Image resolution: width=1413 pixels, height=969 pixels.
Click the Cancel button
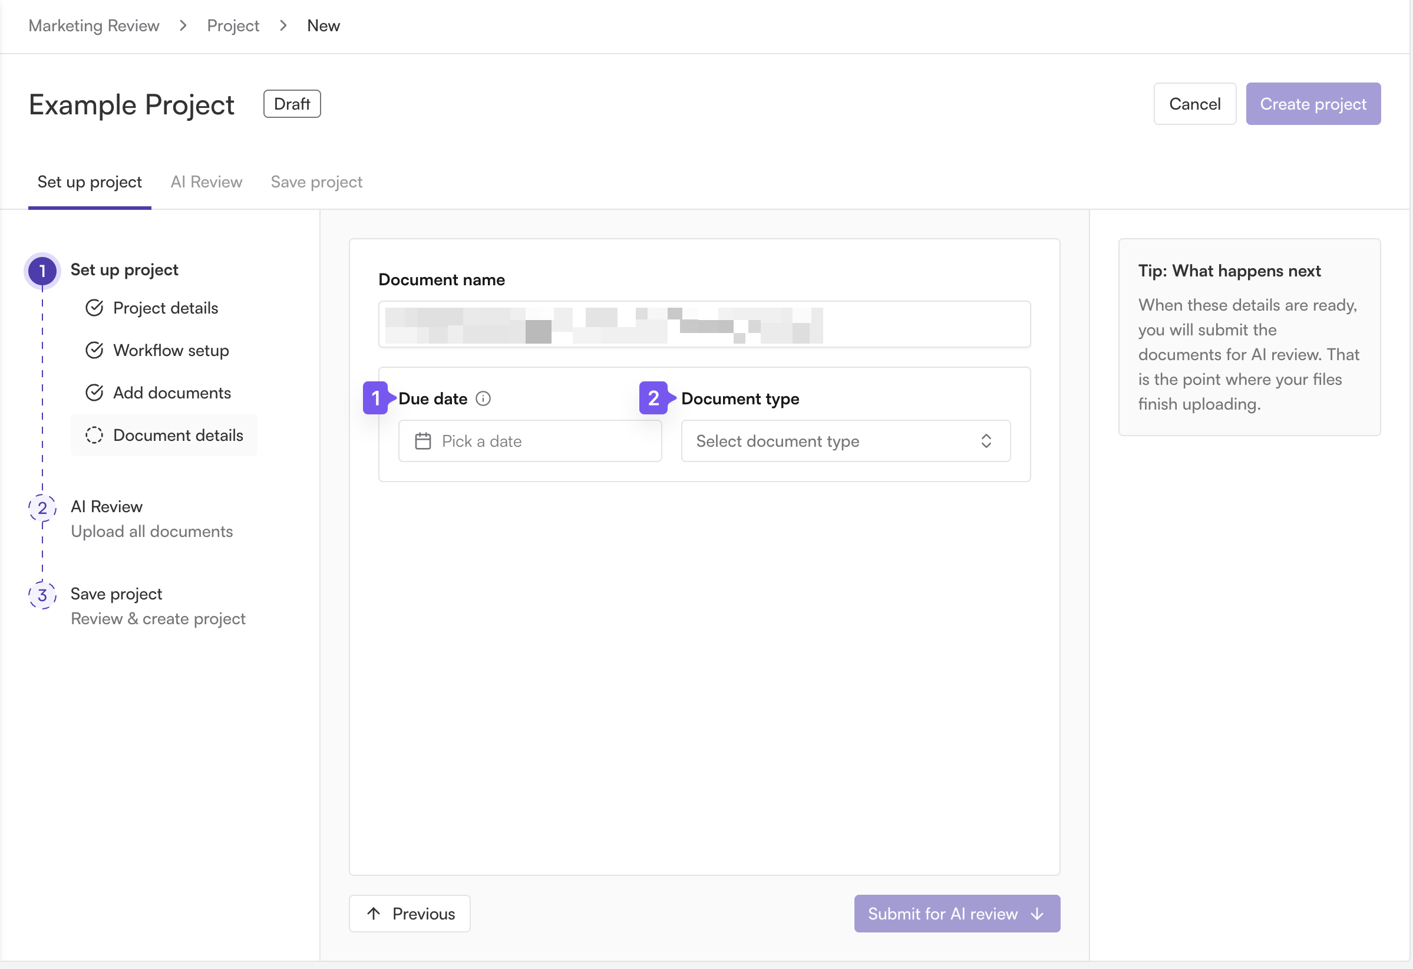(x=1195, y=104)
